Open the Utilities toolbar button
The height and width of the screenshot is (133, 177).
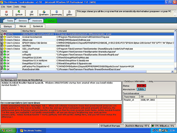pos(69,13)
